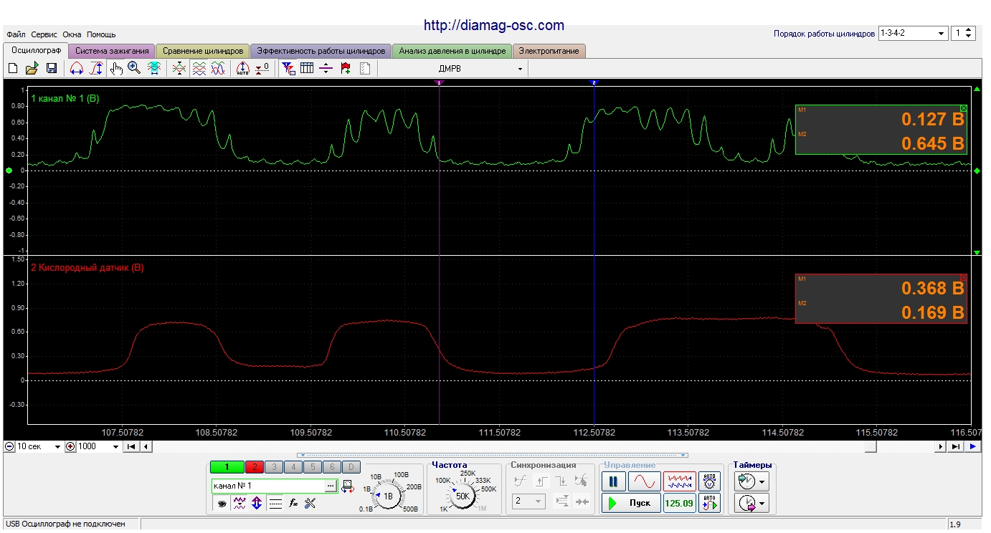Open the fx function icon
991x533 pixels.
tap(293, 504)
